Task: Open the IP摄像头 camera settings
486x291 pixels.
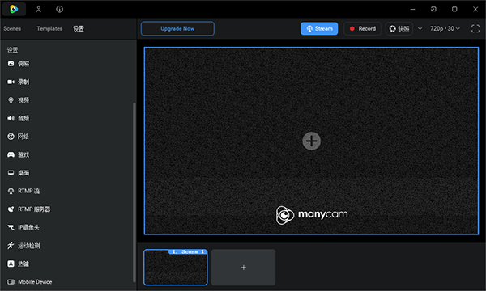Action: coord(23,228)
